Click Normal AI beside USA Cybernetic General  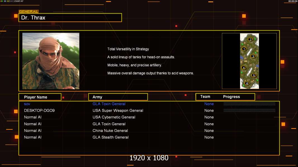coord(33,117)
